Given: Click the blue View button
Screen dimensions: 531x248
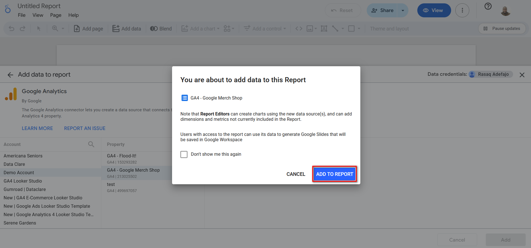Looking at the screenshot, I should [x=434, y=10].
